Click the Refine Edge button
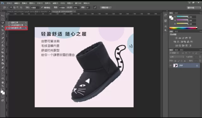202x118 pixels. 106,8
